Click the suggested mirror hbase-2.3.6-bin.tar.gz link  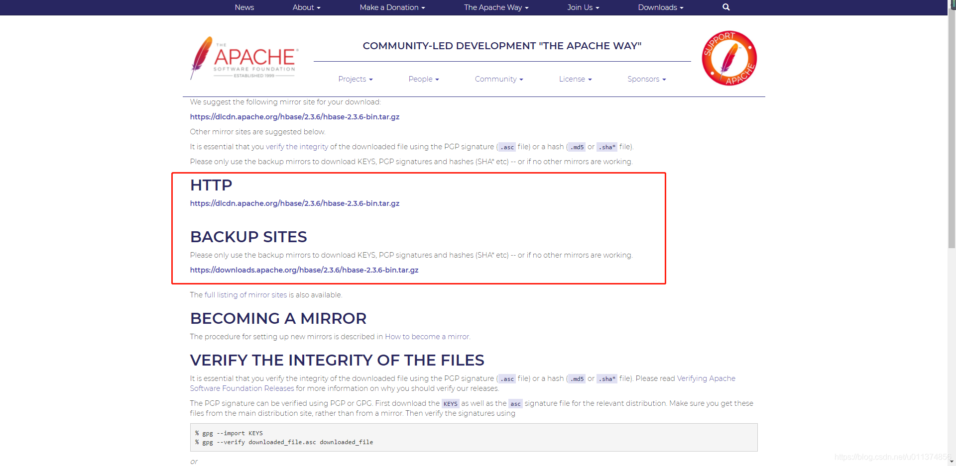(295, 117)
